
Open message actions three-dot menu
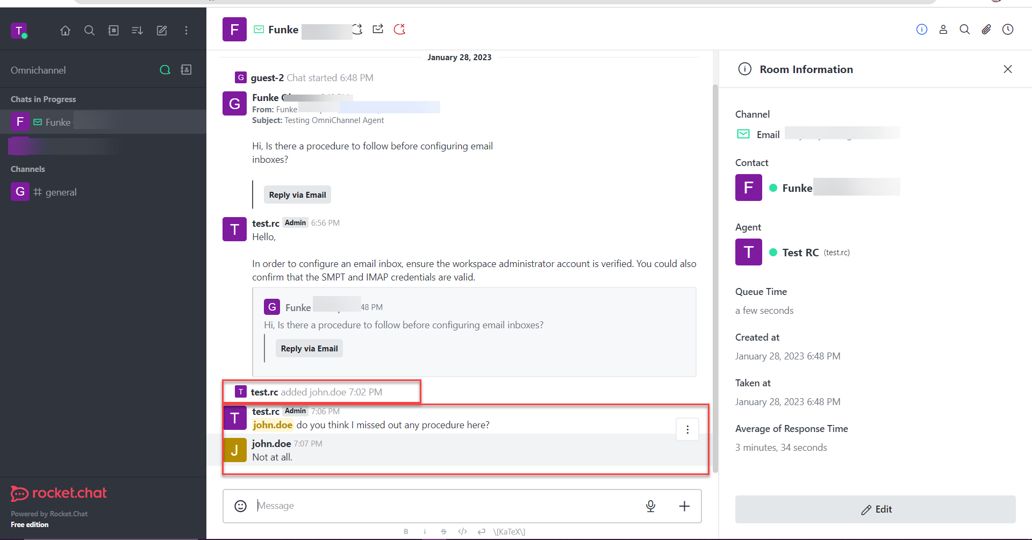tap(687, 429)
